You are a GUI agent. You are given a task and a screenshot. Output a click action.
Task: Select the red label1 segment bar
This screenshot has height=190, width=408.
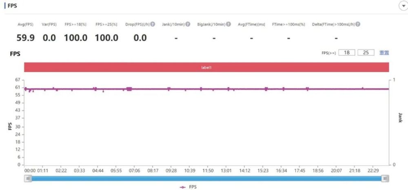(x=206, y=67)
